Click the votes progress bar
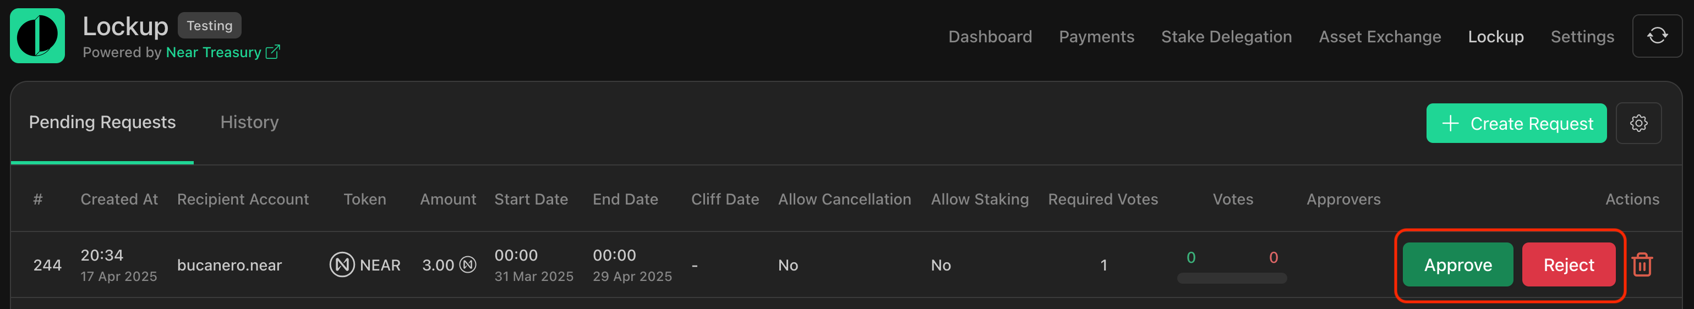The image size is (1694, 309). (1231, 278)
